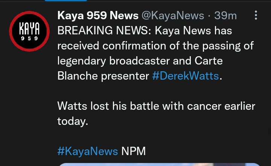The image size is (271, 166).
Task: Click the BREAKING NEWS text
Action: click(x=104, y=31)
